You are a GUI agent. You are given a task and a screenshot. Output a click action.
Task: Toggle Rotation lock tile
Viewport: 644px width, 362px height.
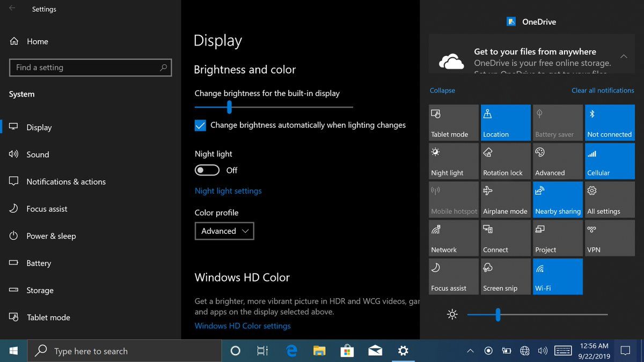506,161
